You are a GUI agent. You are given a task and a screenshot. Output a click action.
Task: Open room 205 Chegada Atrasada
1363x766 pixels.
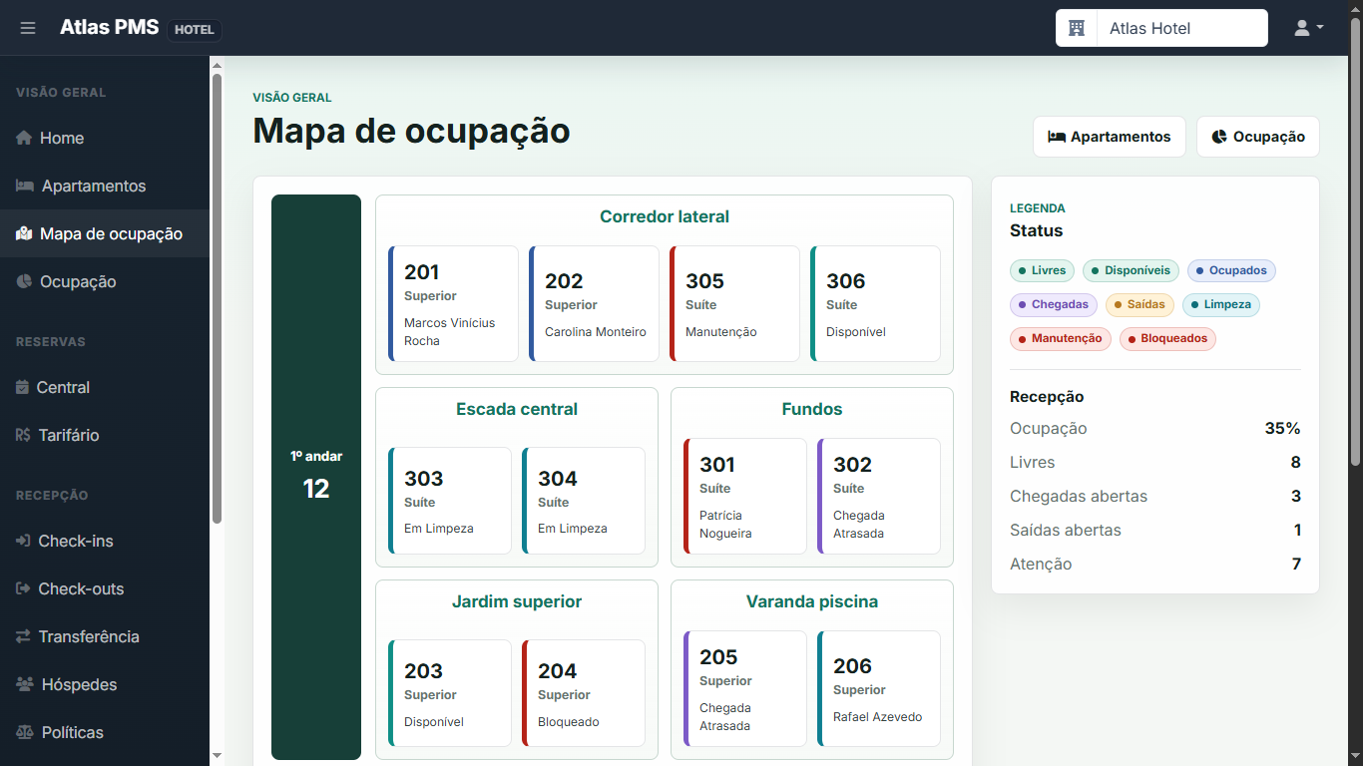point(745,688)
